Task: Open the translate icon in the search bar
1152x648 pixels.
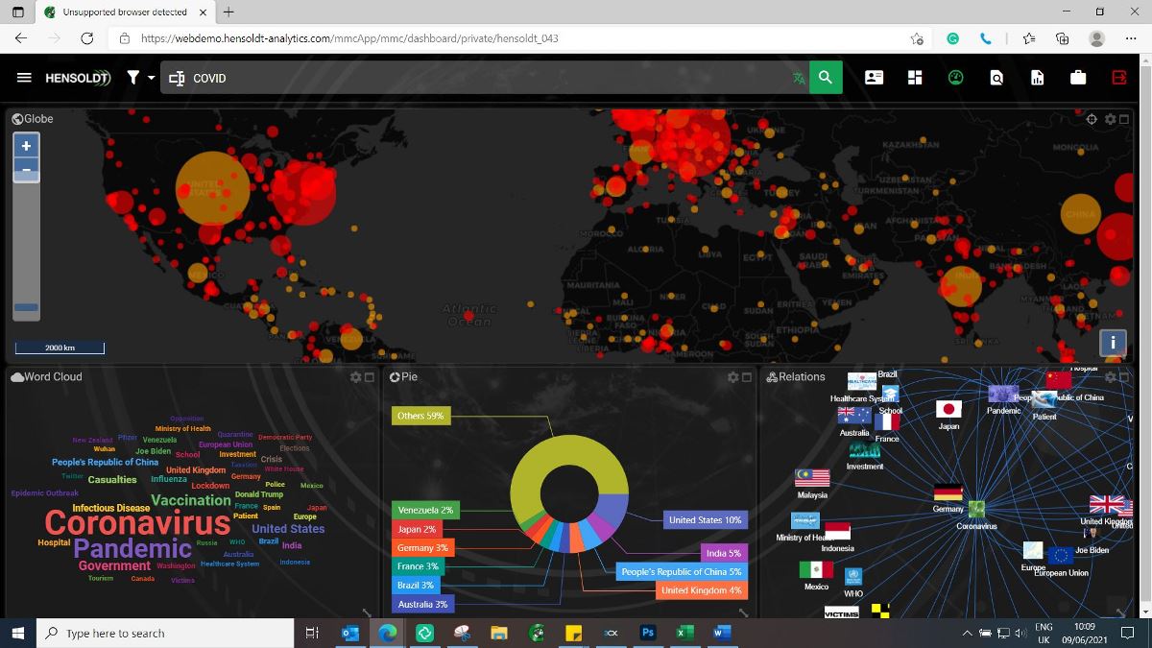Action: click(799, 79)
